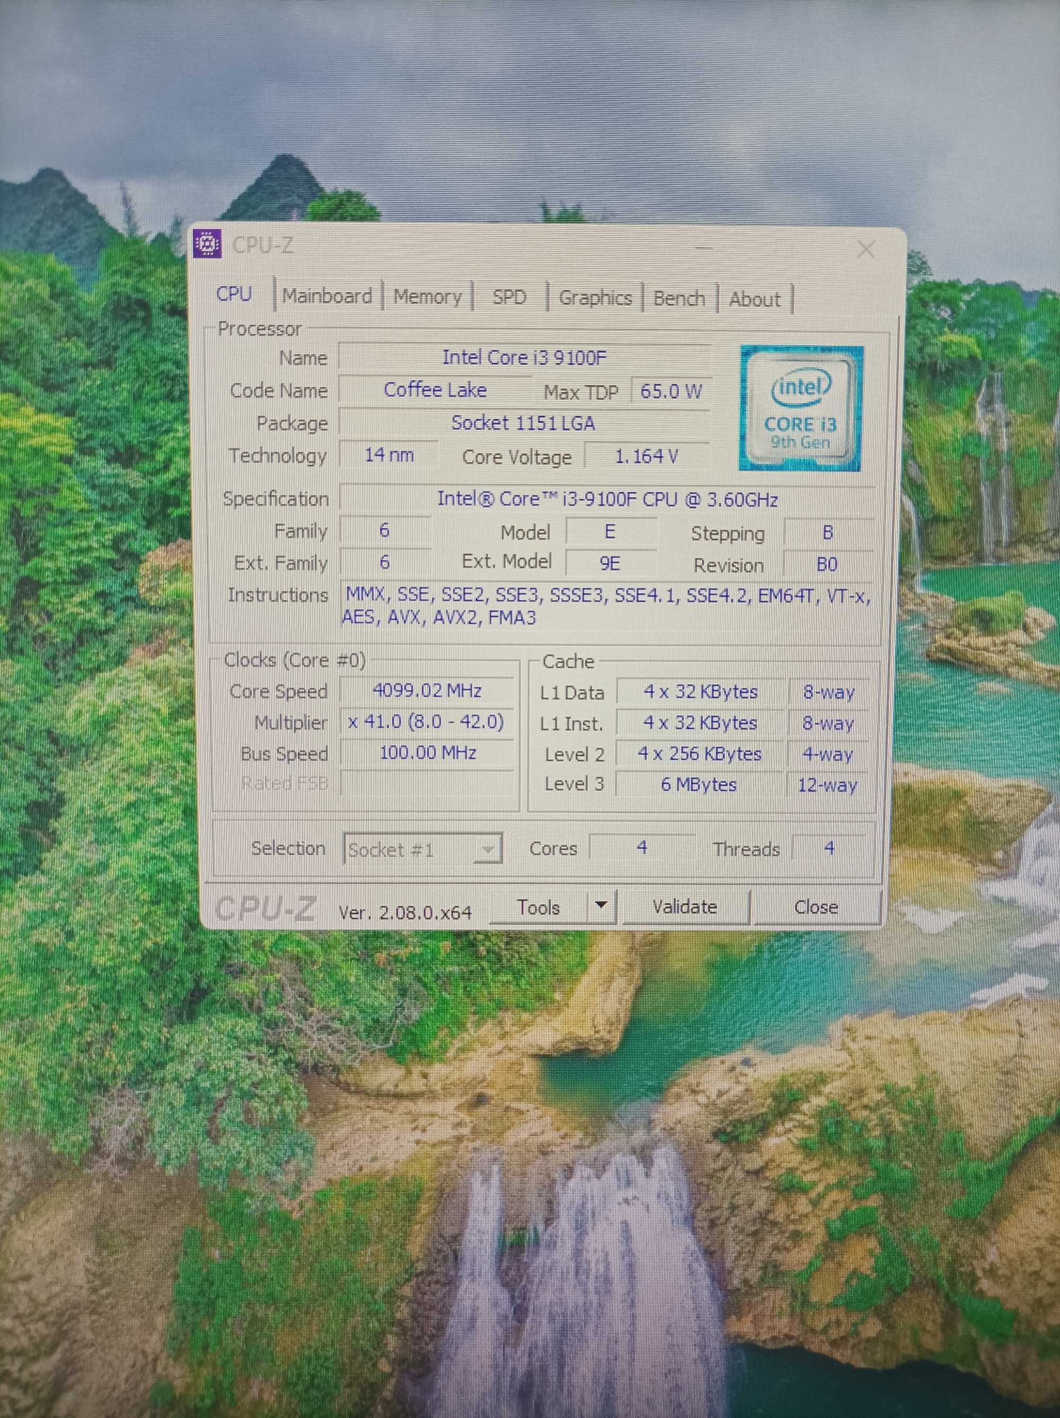Viewport: 1060px width, 1418px height.
Task: Click the Level 3 '12-way' associativity value
Action: click(827, 785)
